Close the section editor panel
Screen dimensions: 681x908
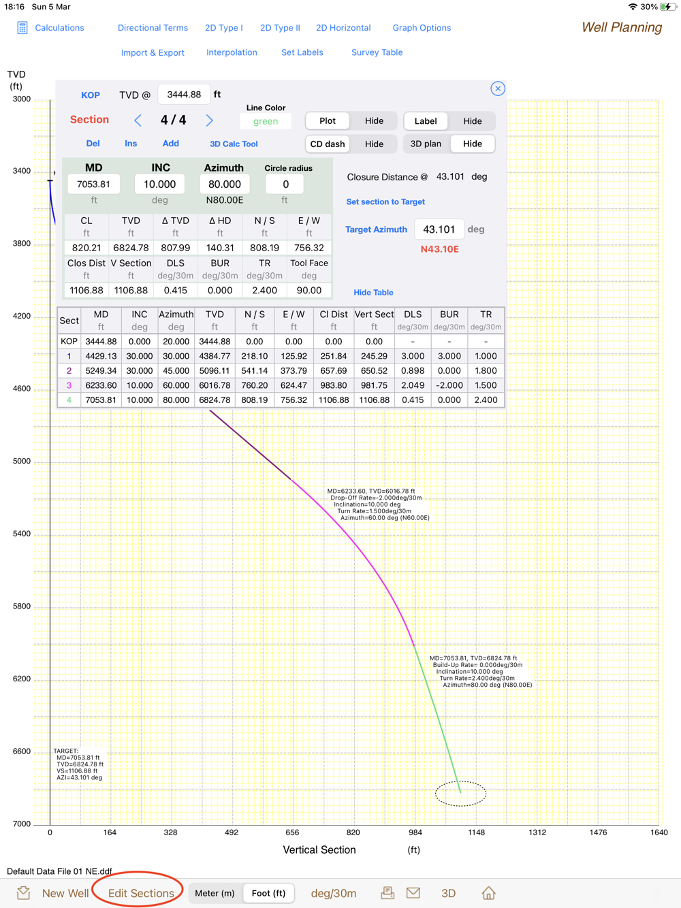(x=498, y=88)
